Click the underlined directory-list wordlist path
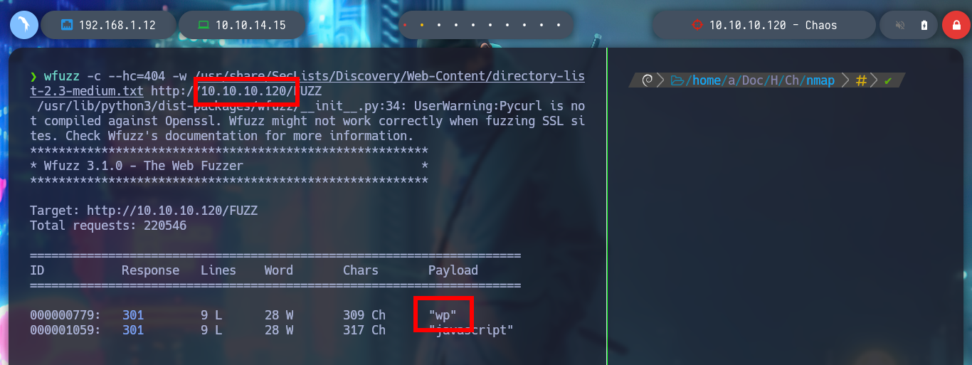972x365 pixels. point(307,83)
